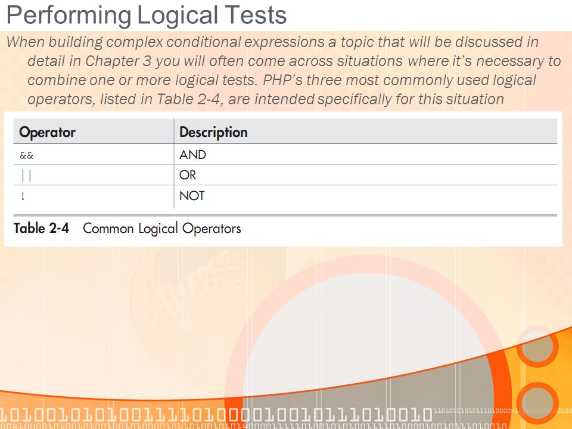Click the slide title Performing Logical Tests
Screen dimensions: 572x429
point(147,15)
